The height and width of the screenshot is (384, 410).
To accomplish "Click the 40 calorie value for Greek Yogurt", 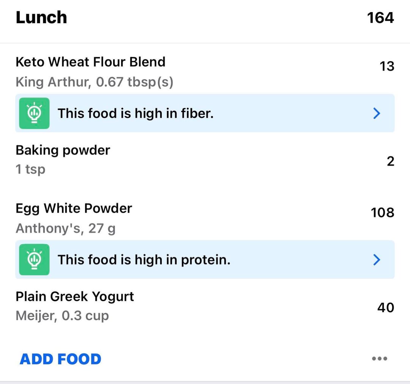I will 385,307.
